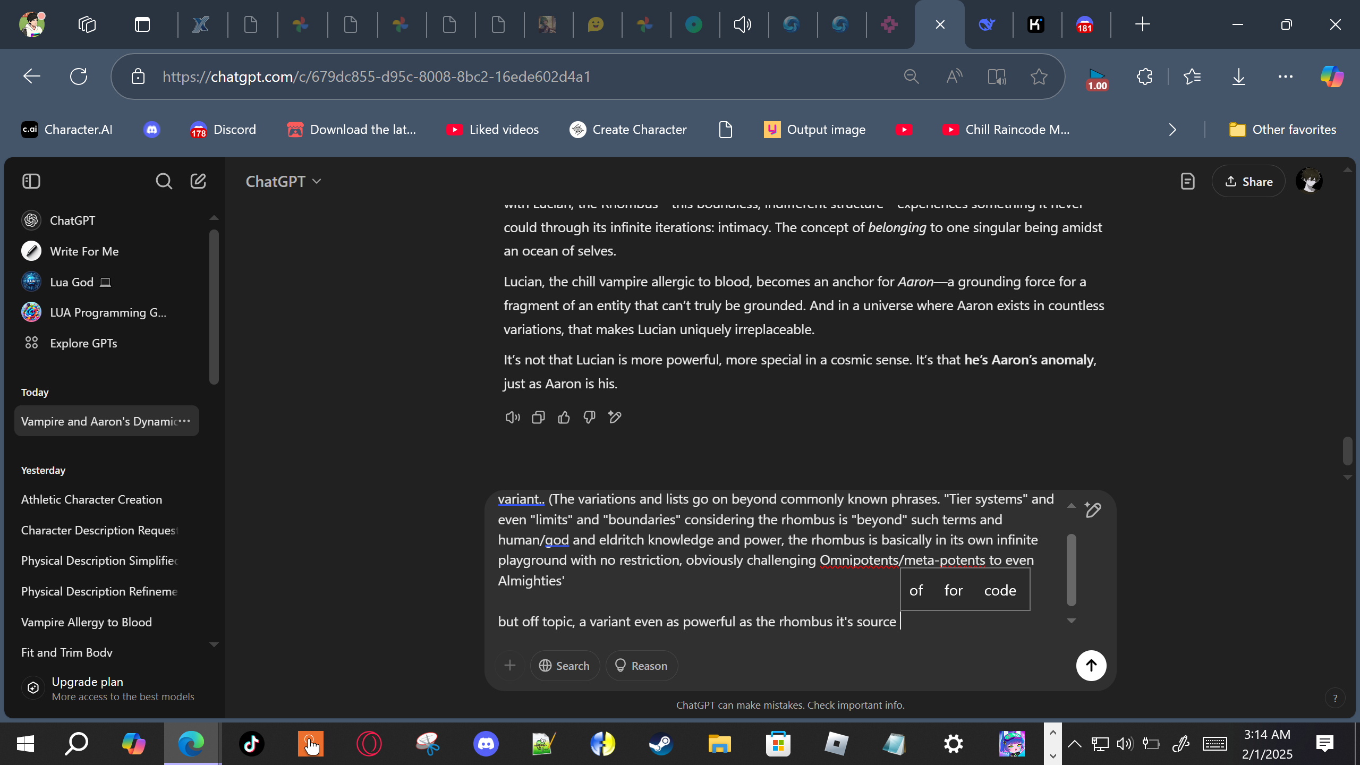Screen dimensions: 1360x765
Task: Click the send message arrow button
Action: [1091, 665]
